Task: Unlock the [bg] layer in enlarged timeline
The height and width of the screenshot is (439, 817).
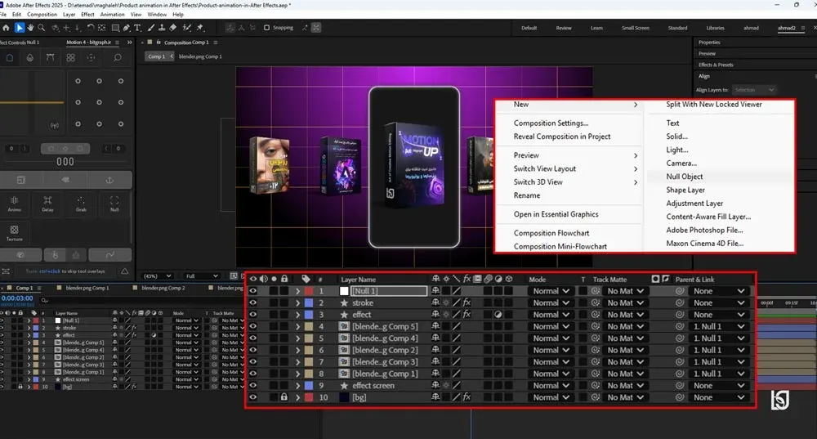Action: pos(284,397)
